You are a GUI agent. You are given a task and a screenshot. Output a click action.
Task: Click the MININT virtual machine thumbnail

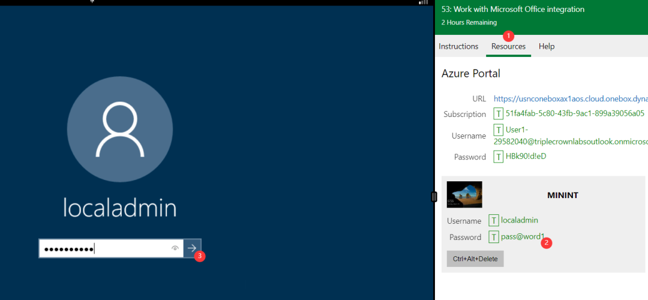(x=464, y=194)
